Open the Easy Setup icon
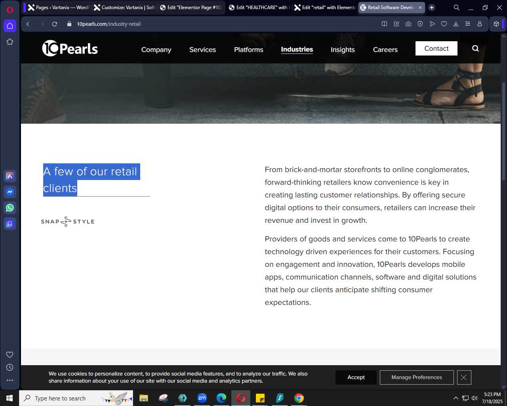Image resolution: width=507 pixels, height=406 pixels. click(468, 24)
